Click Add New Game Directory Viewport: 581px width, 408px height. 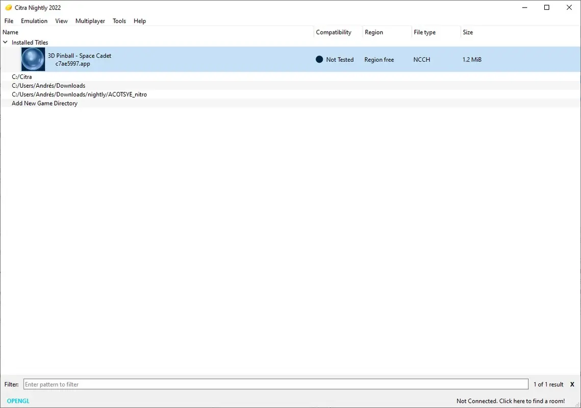tap(44, 103)
